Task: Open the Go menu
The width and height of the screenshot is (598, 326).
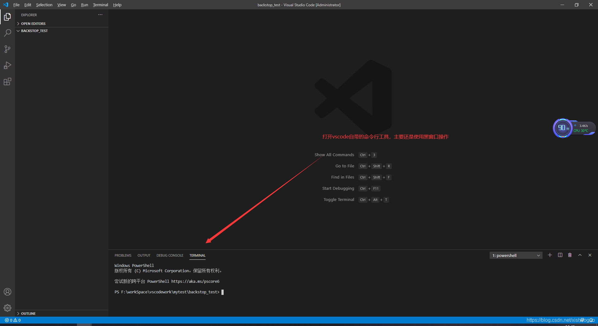Action: 74,5
